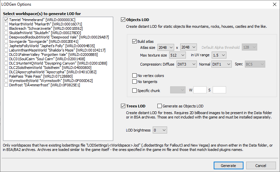The height and width of the screenshot is (172, 280).
Task: Check the DLC2SolstheimWorld Solstheim checkbox
Action: (x=6, y=68)
